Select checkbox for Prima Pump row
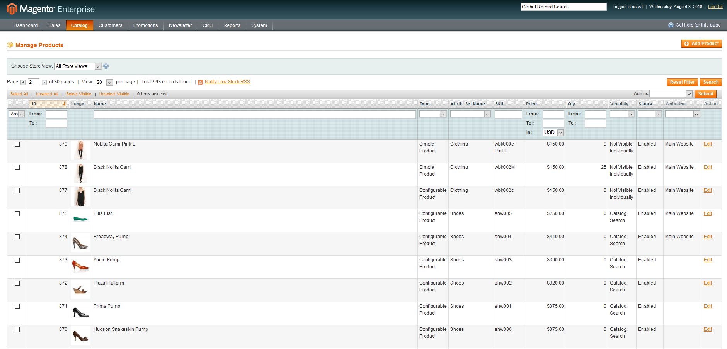The image size is (727, 349). 17,306
